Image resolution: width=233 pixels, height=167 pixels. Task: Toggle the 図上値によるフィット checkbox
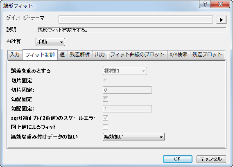click(105, 127)
